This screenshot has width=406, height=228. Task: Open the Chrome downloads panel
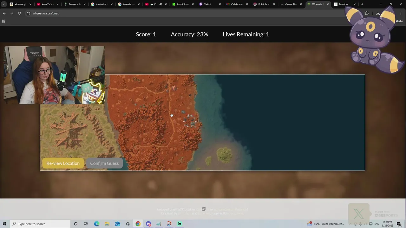pyautogui.click(x=378, y=13)
